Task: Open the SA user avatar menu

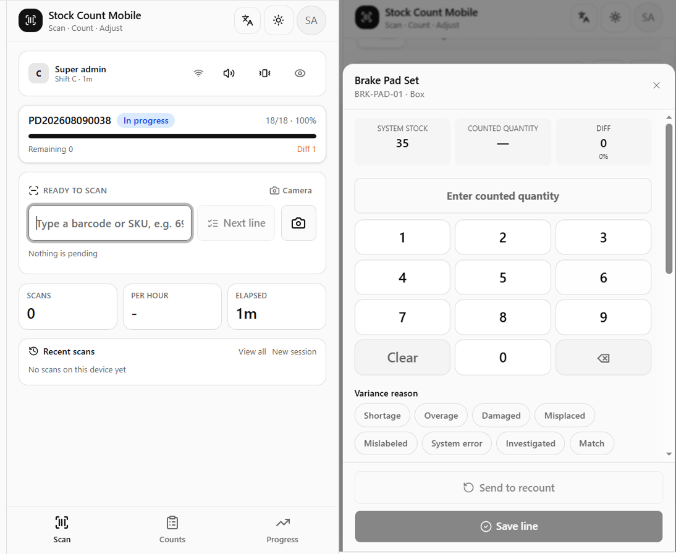Action: tap(311, 20)
